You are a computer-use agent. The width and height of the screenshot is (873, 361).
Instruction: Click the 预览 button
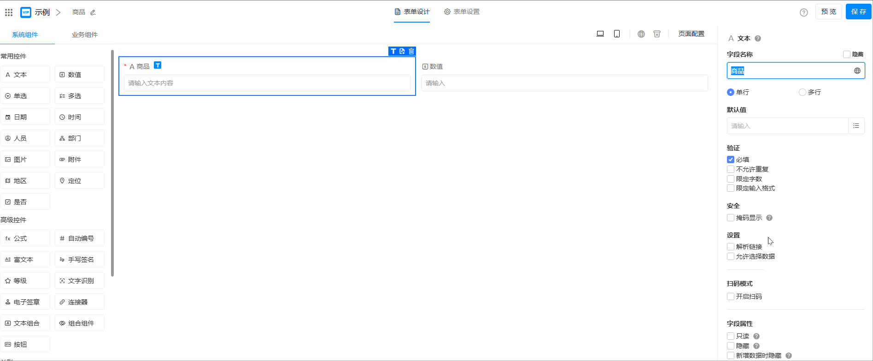coord(828,12)
